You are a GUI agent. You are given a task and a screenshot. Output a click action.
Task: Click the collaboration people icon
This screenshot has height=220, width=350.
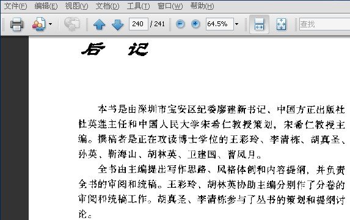click(39, 24)
